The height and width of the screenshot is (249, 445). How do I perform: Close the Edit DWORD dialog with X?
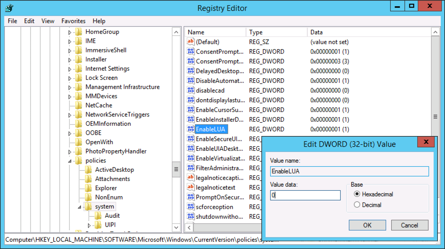point(426,142)
